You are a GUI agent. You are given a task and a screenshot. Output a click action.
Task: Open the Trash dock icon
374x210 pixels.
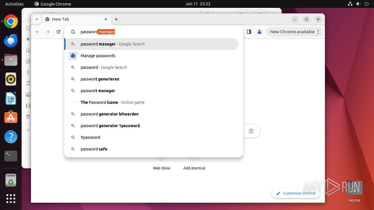coord(11,180)
